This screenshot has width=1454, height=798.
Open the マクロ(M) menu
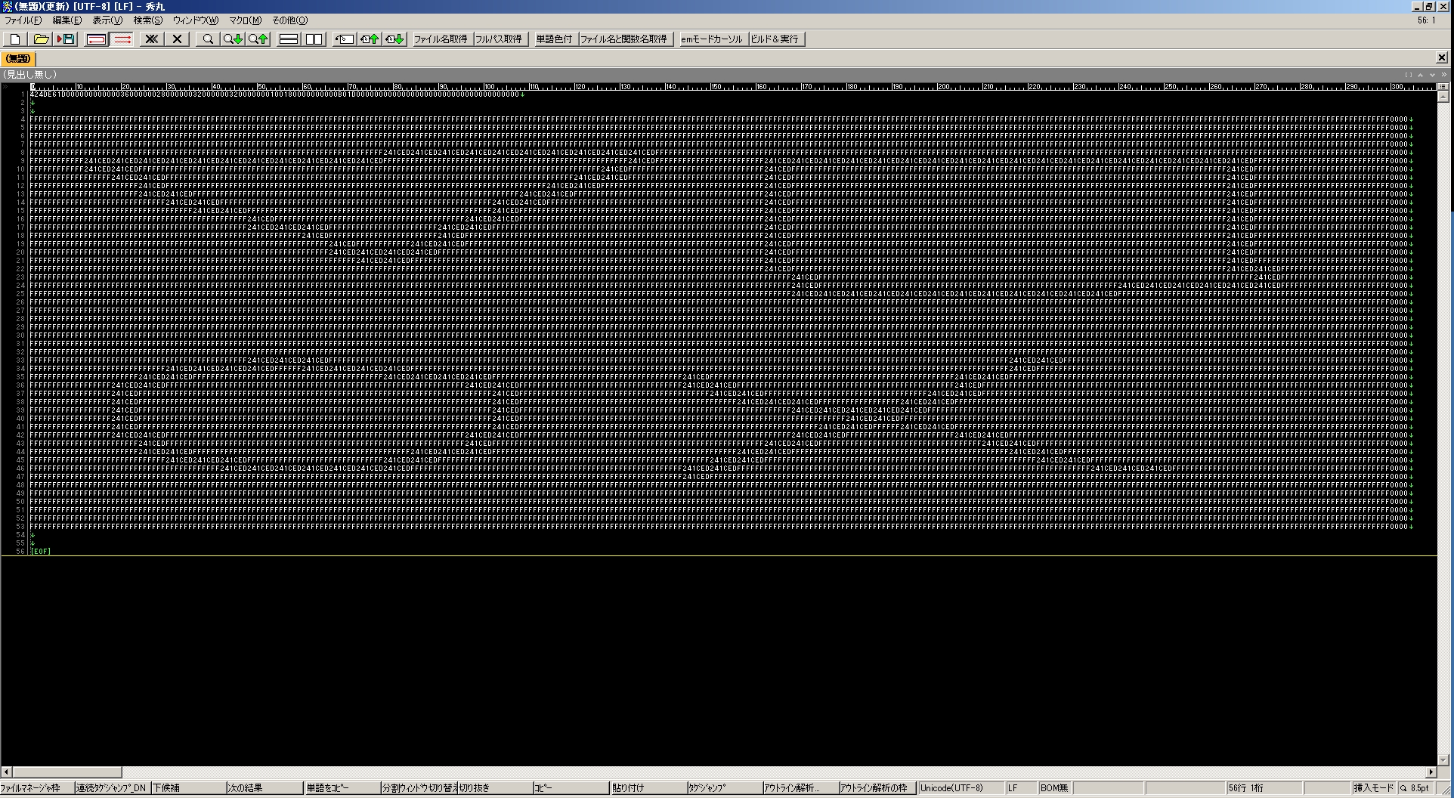click(246, 20)
